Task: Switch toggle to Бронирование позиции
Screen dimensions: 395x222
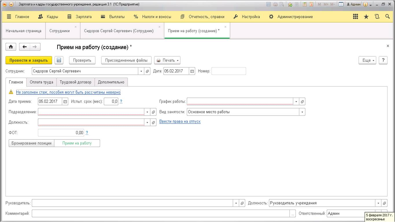Action: pos(32,143)
